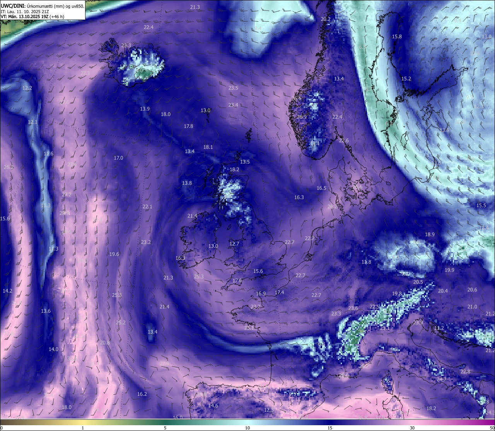Click the 17.0 value in the Atlantic
This screenshot has width=495, height=431.
(118, 158)
